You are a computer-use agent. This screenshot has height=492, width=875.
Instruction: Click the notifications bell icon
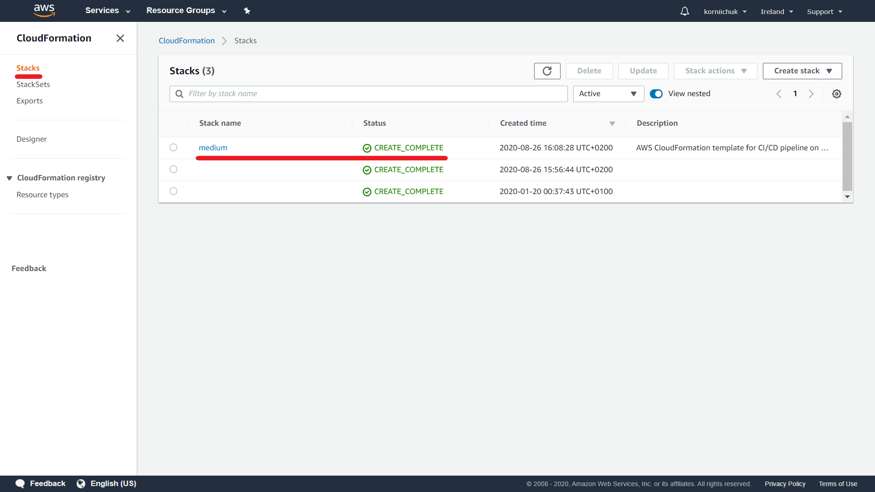[x=685, y=11]
